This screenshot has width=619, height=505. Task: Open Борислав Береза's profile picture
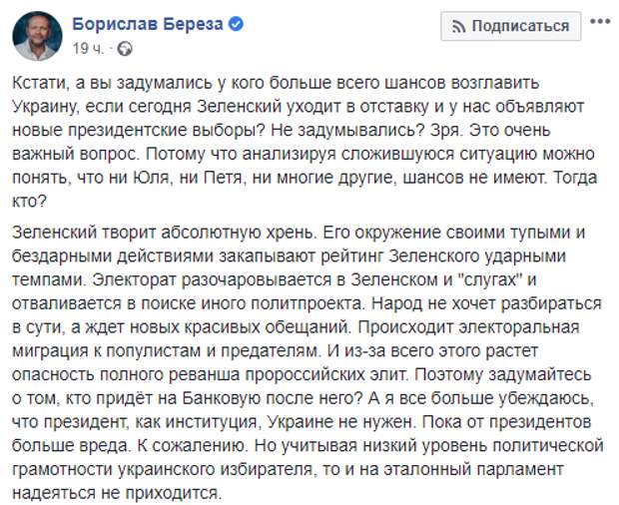click(38, 36)
